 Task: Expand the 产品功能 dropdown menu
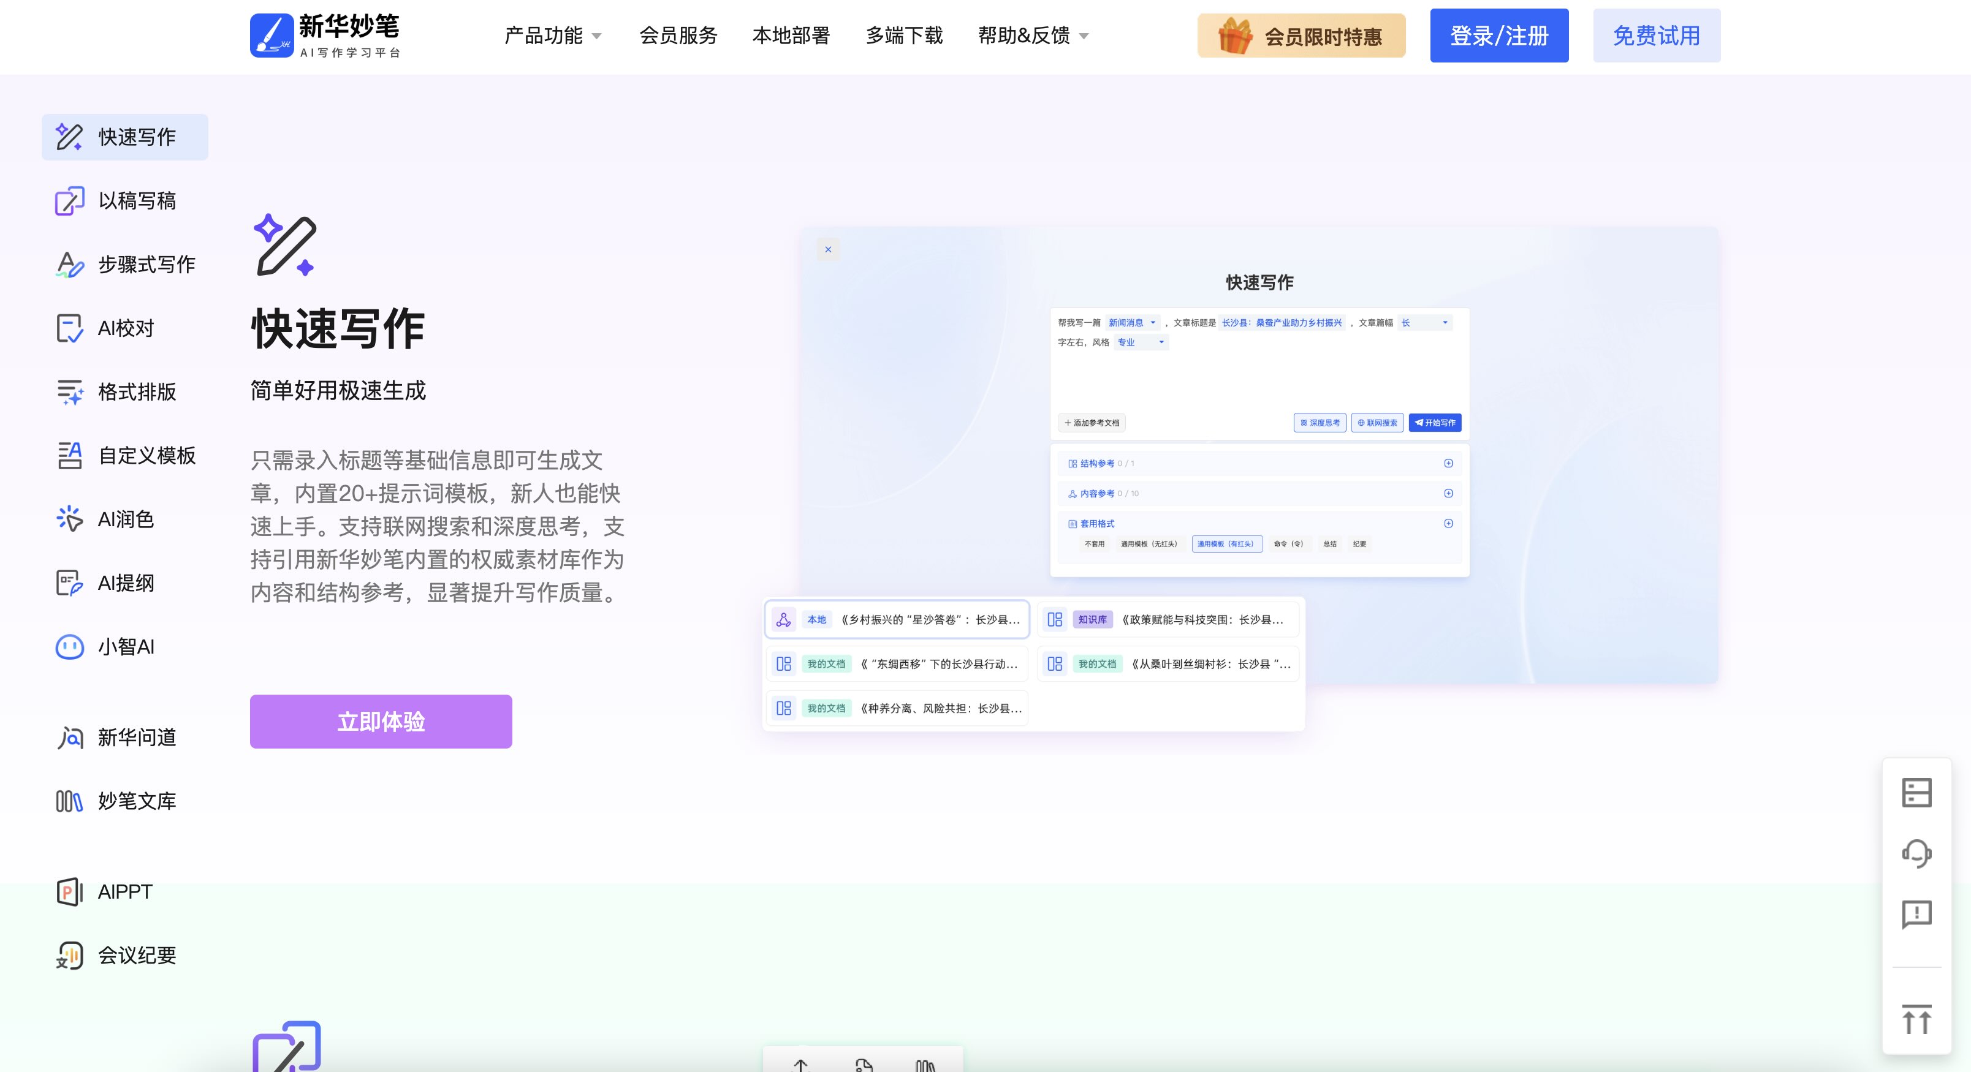pyautogui.click(x=553, y=36)
